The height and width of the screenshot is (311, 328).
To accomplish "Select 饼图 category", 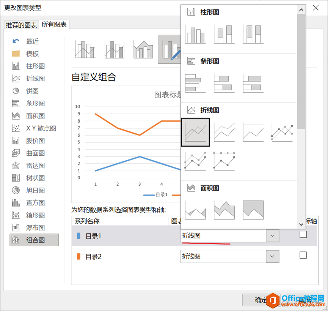I will click(32, 91).
